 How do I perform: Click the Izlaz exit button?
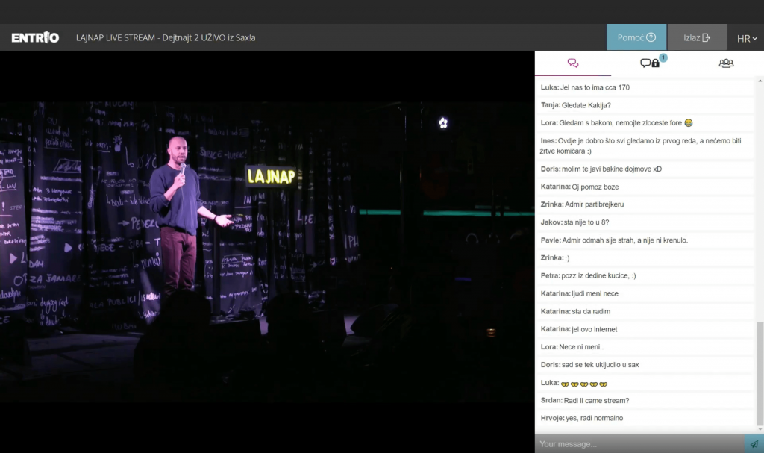click(x=696, y=37)
